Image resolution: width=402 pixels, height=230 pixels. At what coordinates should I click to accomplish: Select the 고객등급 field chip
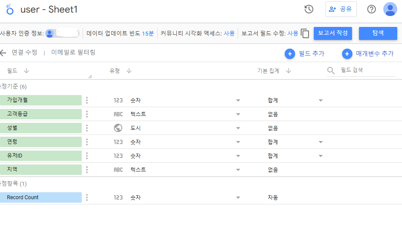click(41, 114)
